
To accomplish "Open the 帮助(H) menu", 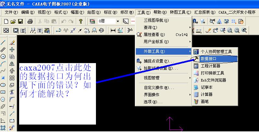I will pos(160,12).
